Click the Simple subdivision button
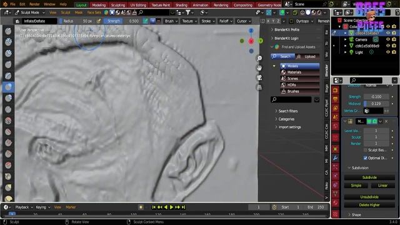 (x=356, y=186)
